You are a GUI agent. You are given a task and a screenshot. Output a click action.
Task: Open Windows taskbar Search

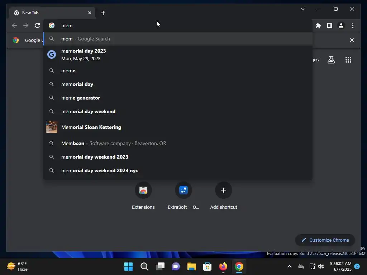point(144,266)
